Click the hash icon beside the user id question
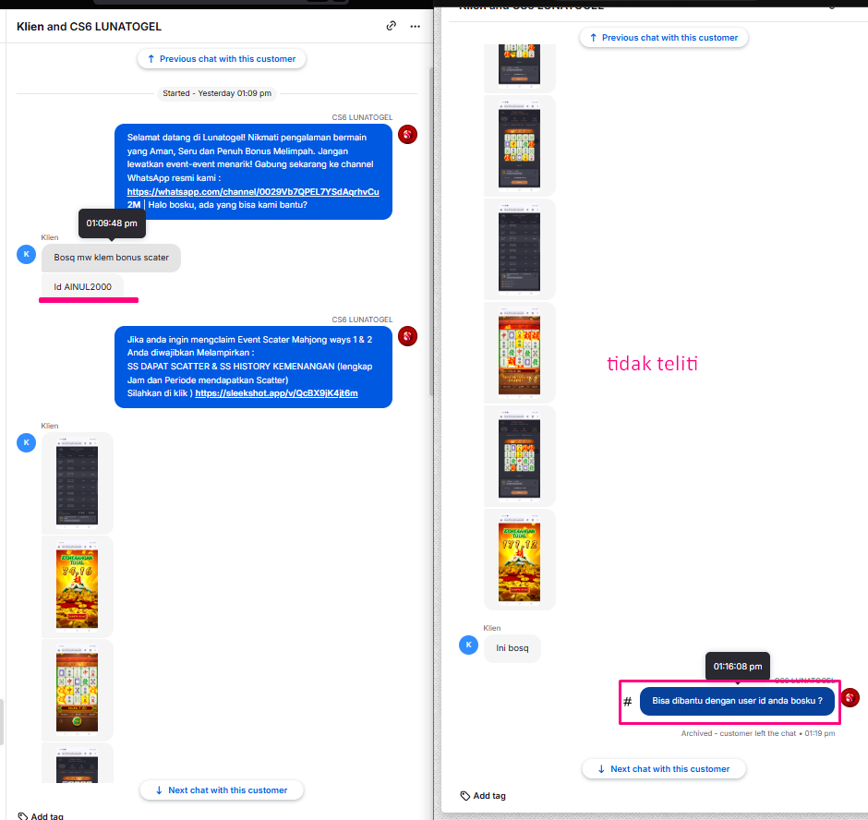 [627, 702]
